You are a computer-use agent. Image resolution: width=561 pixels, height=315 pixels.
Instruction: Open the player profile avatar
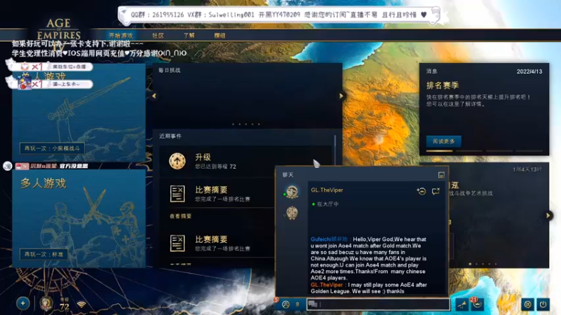46,304
